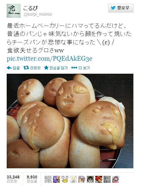Open the last retweeter avatar on right
143x186 pixels.
click(x=116, y=179)
